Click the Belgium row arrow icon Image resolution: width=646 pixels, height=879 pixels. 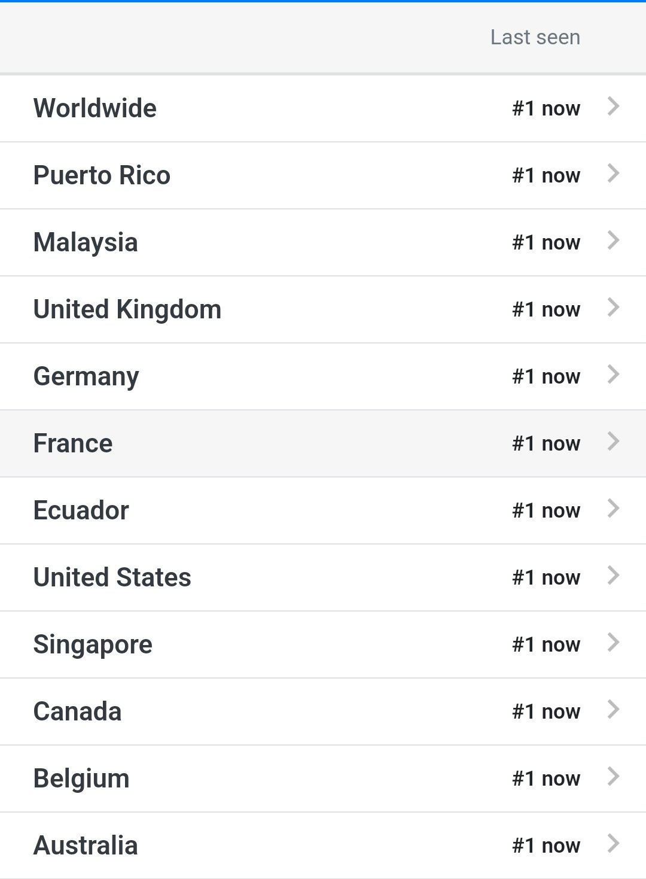pos(613,777)
